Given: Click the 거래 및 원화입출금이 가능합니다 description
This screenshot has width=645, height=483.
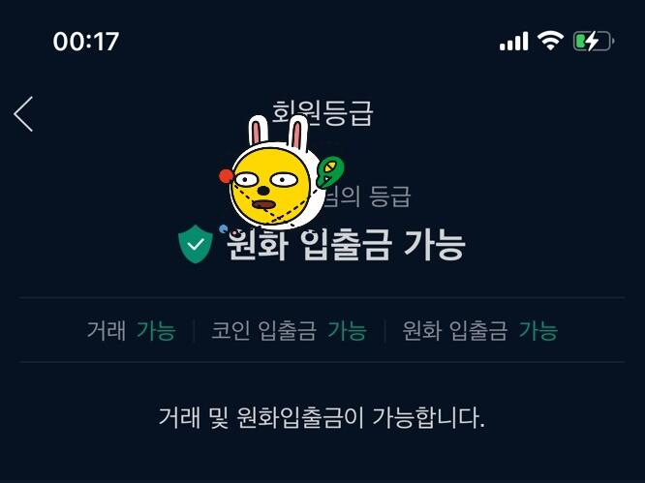Looking at the screenshot, I should [x=322, y=417].
